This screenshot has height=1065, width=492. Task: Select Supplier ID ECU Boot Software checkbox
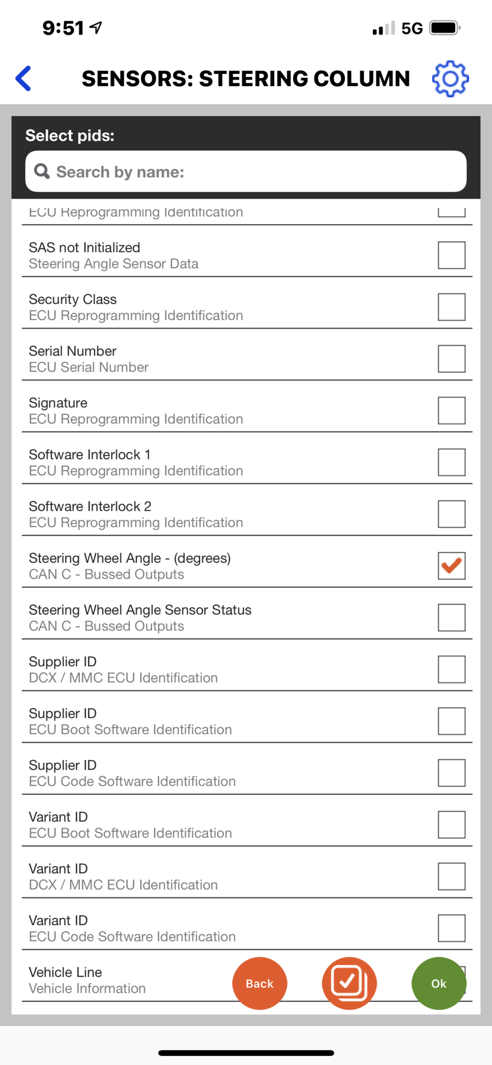tap(451, 721)
